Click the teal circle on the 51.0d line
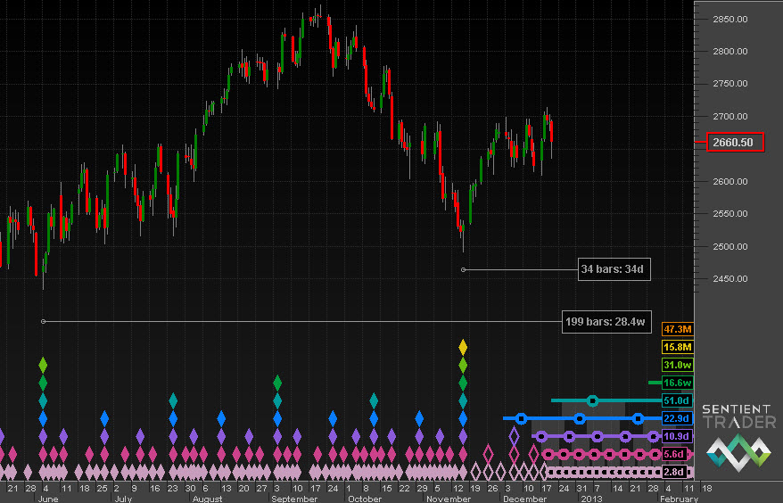Viewport: 783px width, 503px height. 592,400
